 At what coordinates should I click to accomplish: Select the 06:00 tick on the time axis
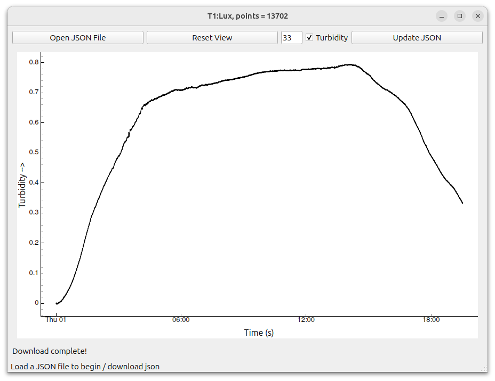pyautogui.click(x=181, y=320)
